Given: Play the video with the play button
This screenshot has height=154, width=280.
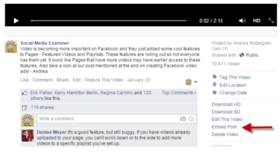Looking at the screenshot, I should (16, 21).
